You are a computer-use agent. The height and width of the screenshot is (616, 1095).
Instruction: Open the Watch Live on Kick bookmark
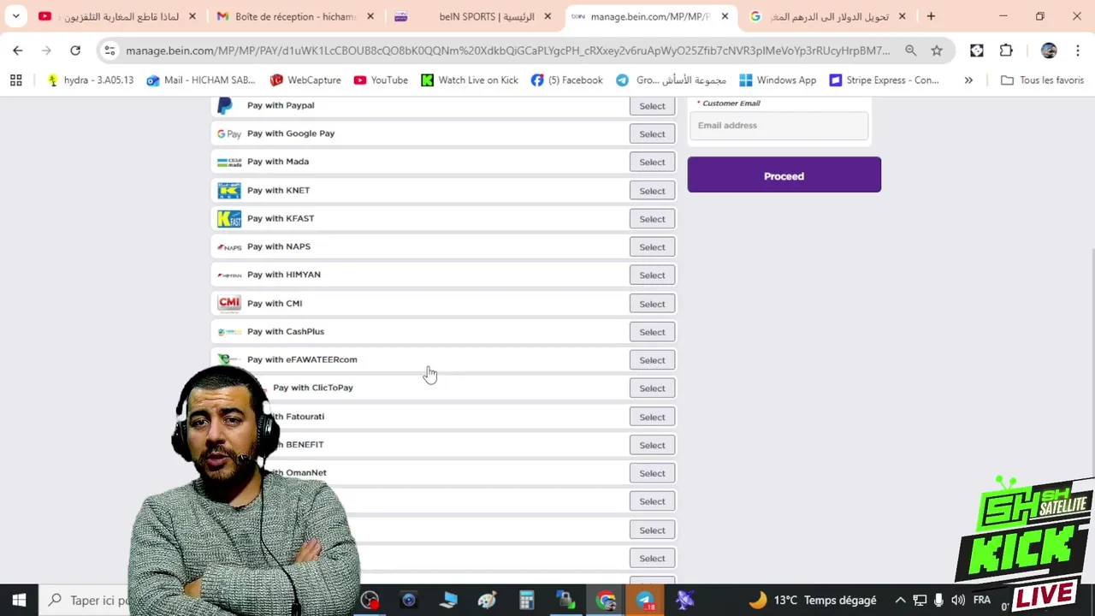point(470,80)
